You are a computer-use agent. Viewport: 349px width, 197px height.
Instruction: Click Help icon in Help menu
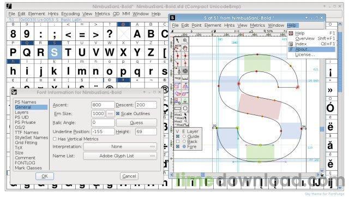tap(291, 33)
